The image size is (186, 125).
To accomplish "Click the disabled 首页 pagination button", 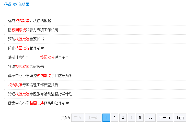I will coord(78,118).
